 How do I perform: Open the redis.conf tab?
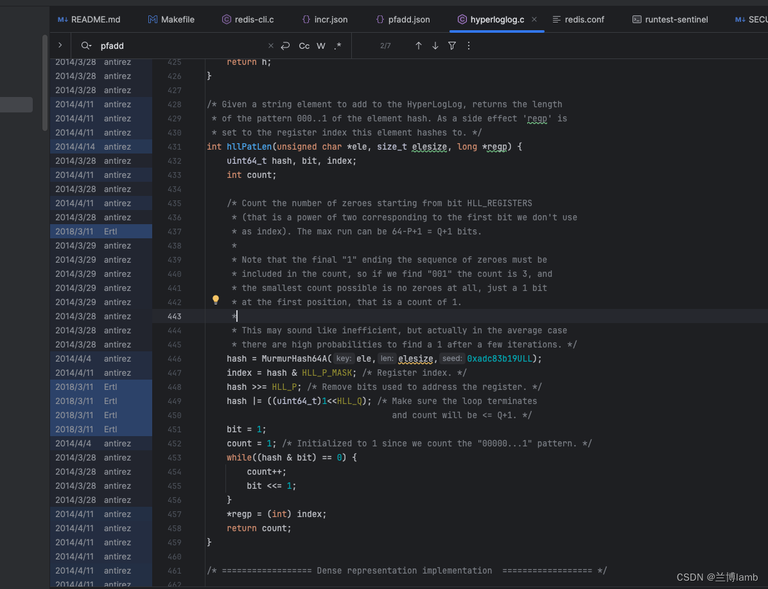click(x=579, y=20)
